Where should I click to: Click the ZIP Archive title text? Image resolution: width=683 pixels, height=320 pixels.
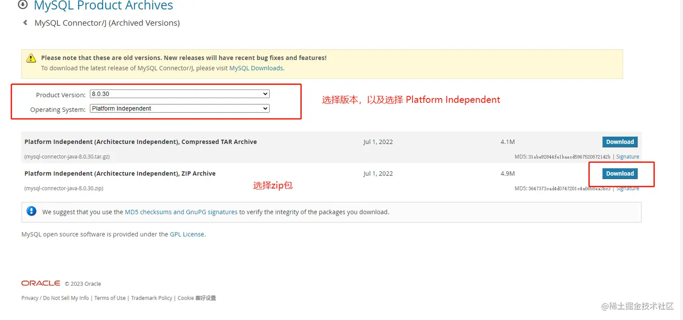pyautogui.click(x=120, y=174)
